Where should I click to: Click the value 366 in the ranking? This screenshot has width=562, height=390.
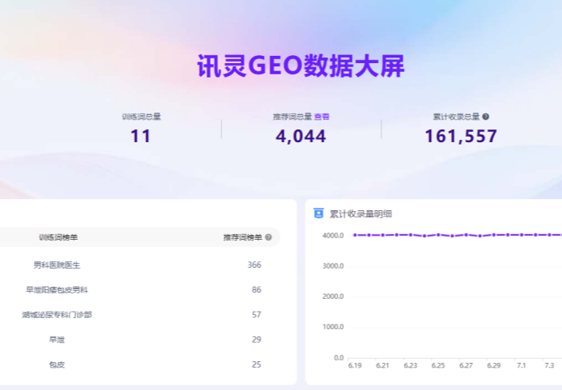point(254,265)
